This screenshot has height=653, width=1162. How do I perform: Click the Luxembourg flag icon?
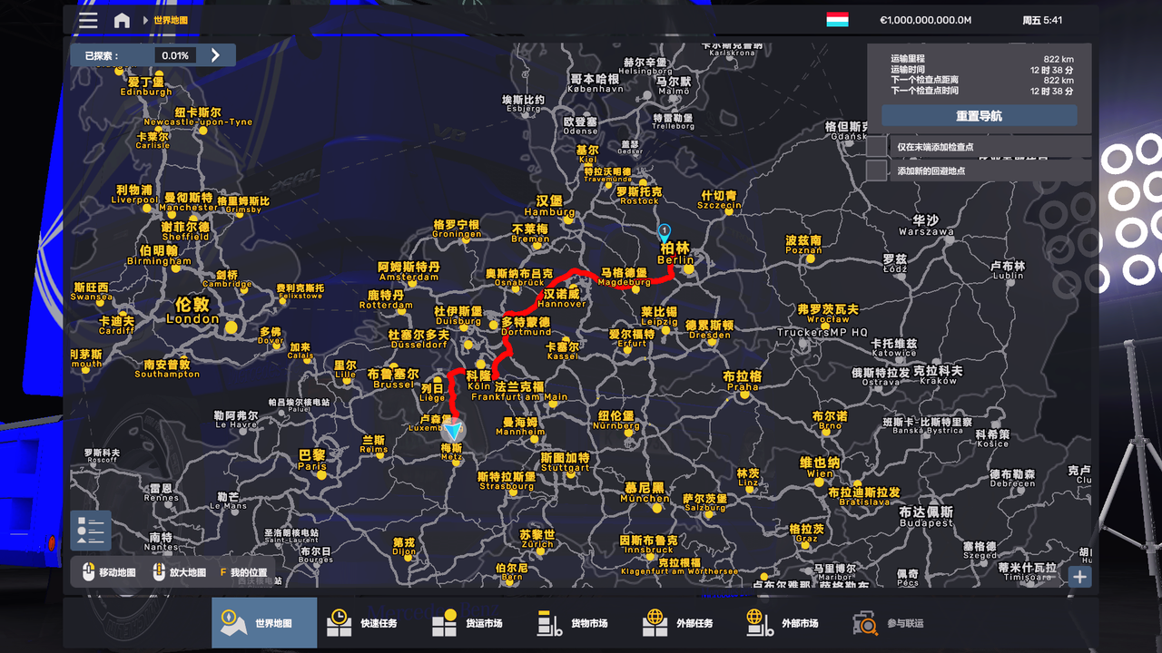837,20
